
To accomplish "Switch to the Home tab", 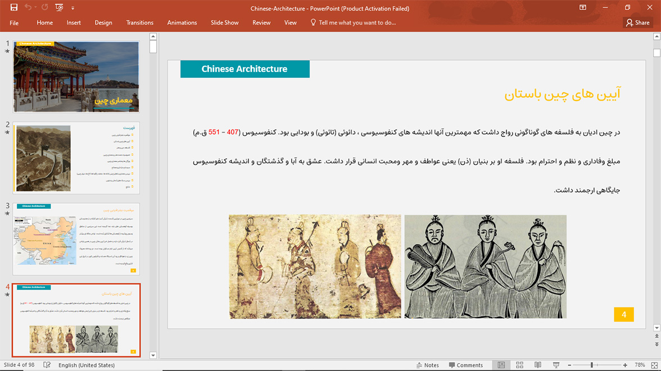I will coord(45,23).
